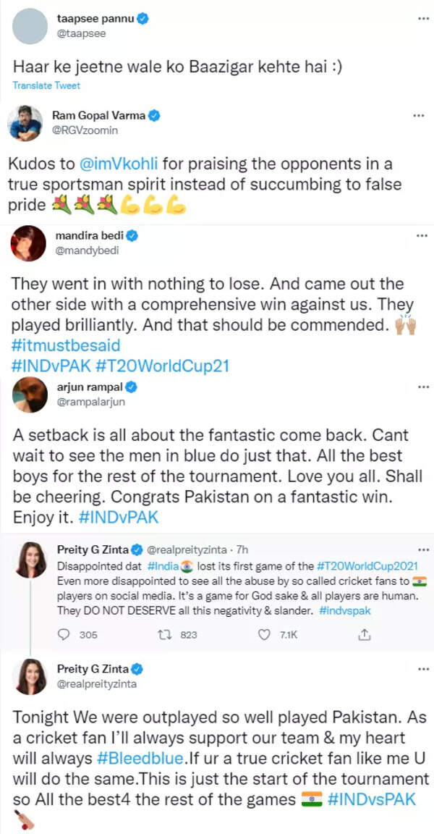
Task: Open Ram Gopal Varma's profile picture
Action: [25, 124]
